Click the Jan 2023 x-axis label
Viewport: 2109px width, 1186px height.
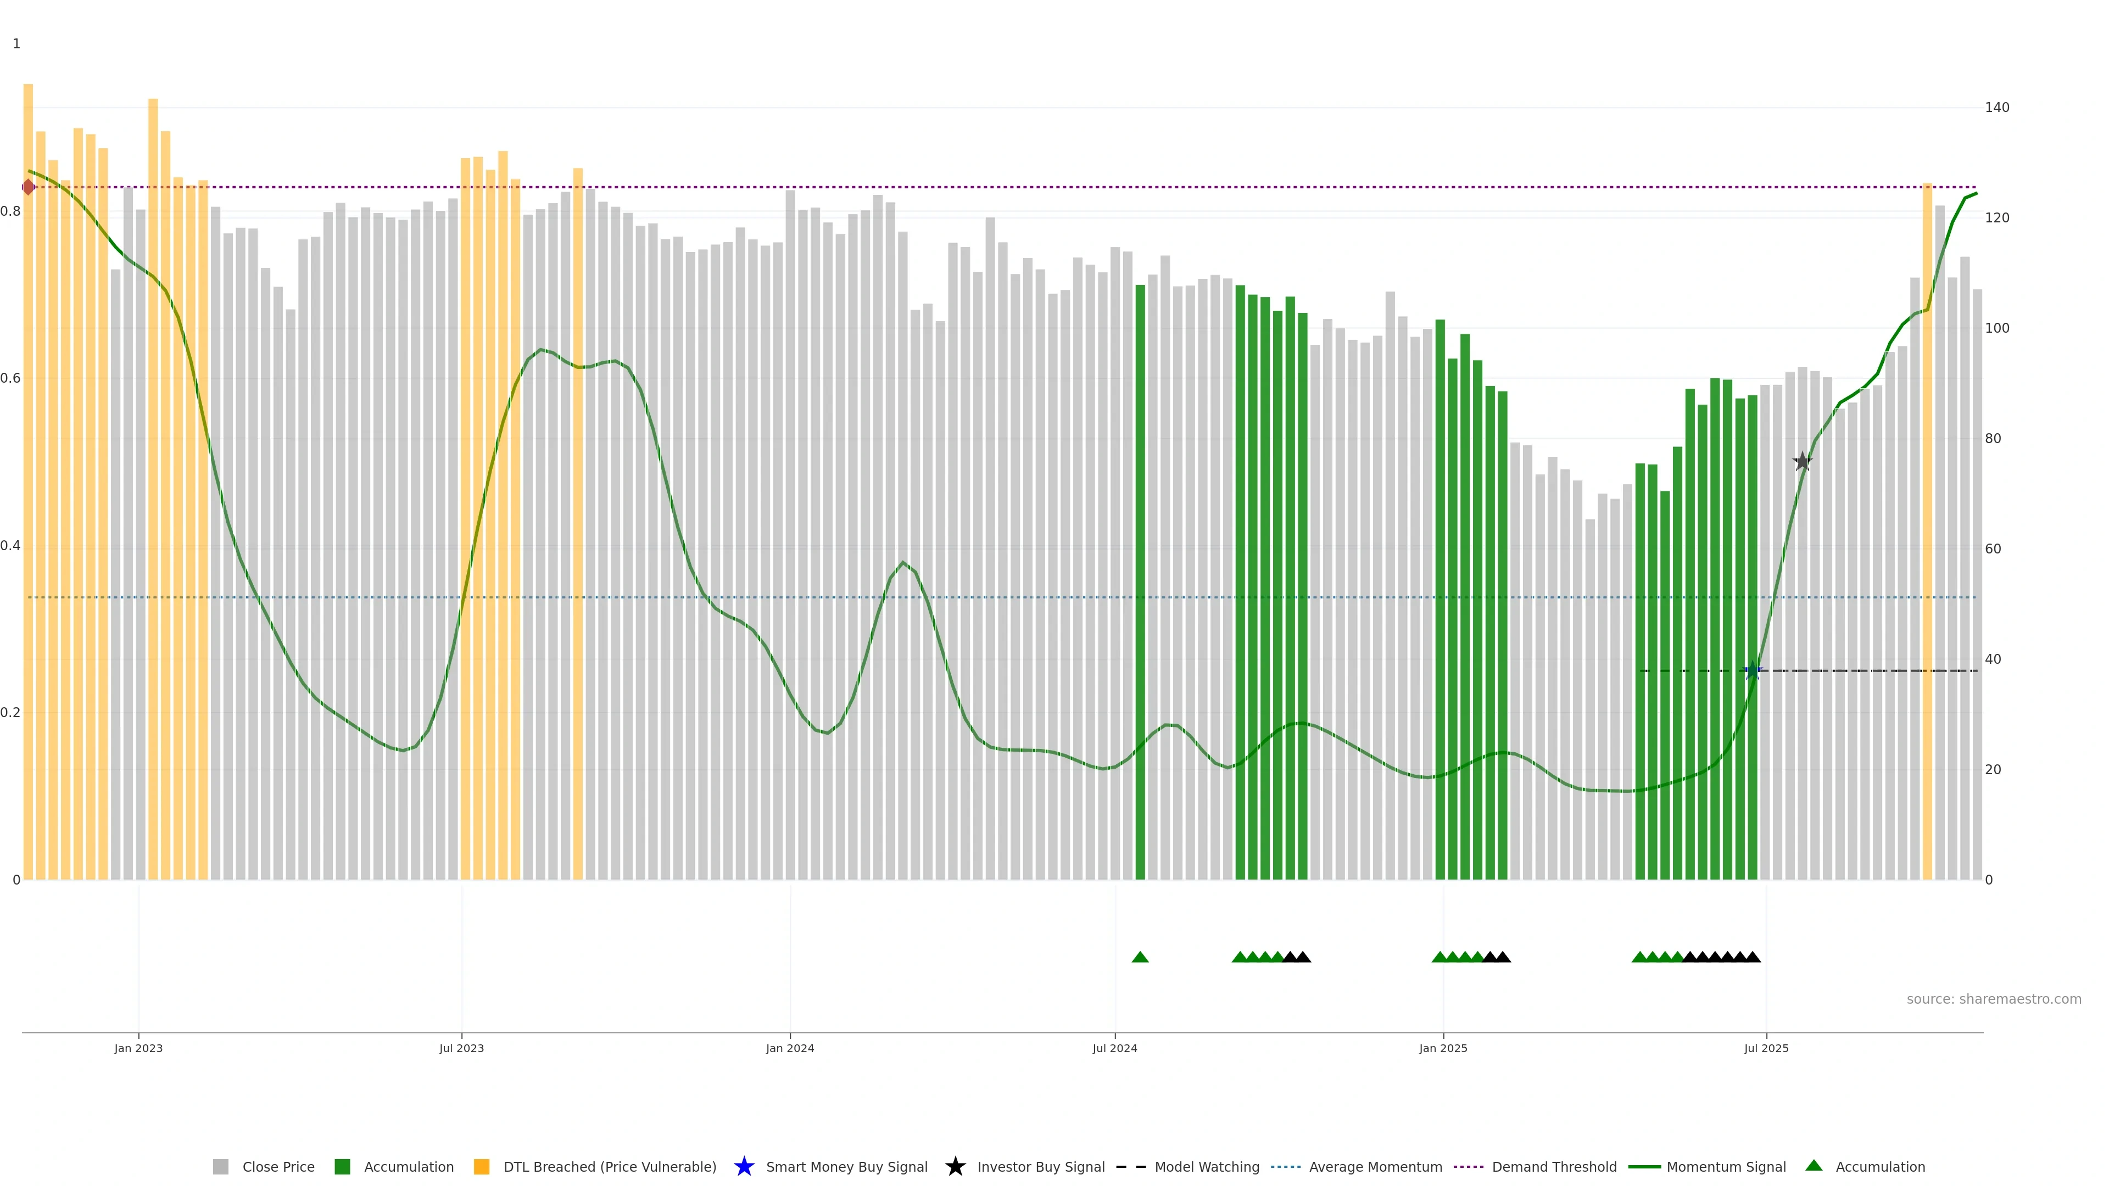tap(138, 1048)
